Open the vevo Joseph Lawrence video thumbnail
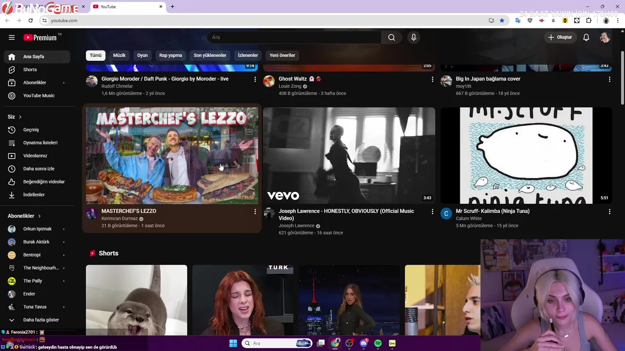 coord(349,156)
